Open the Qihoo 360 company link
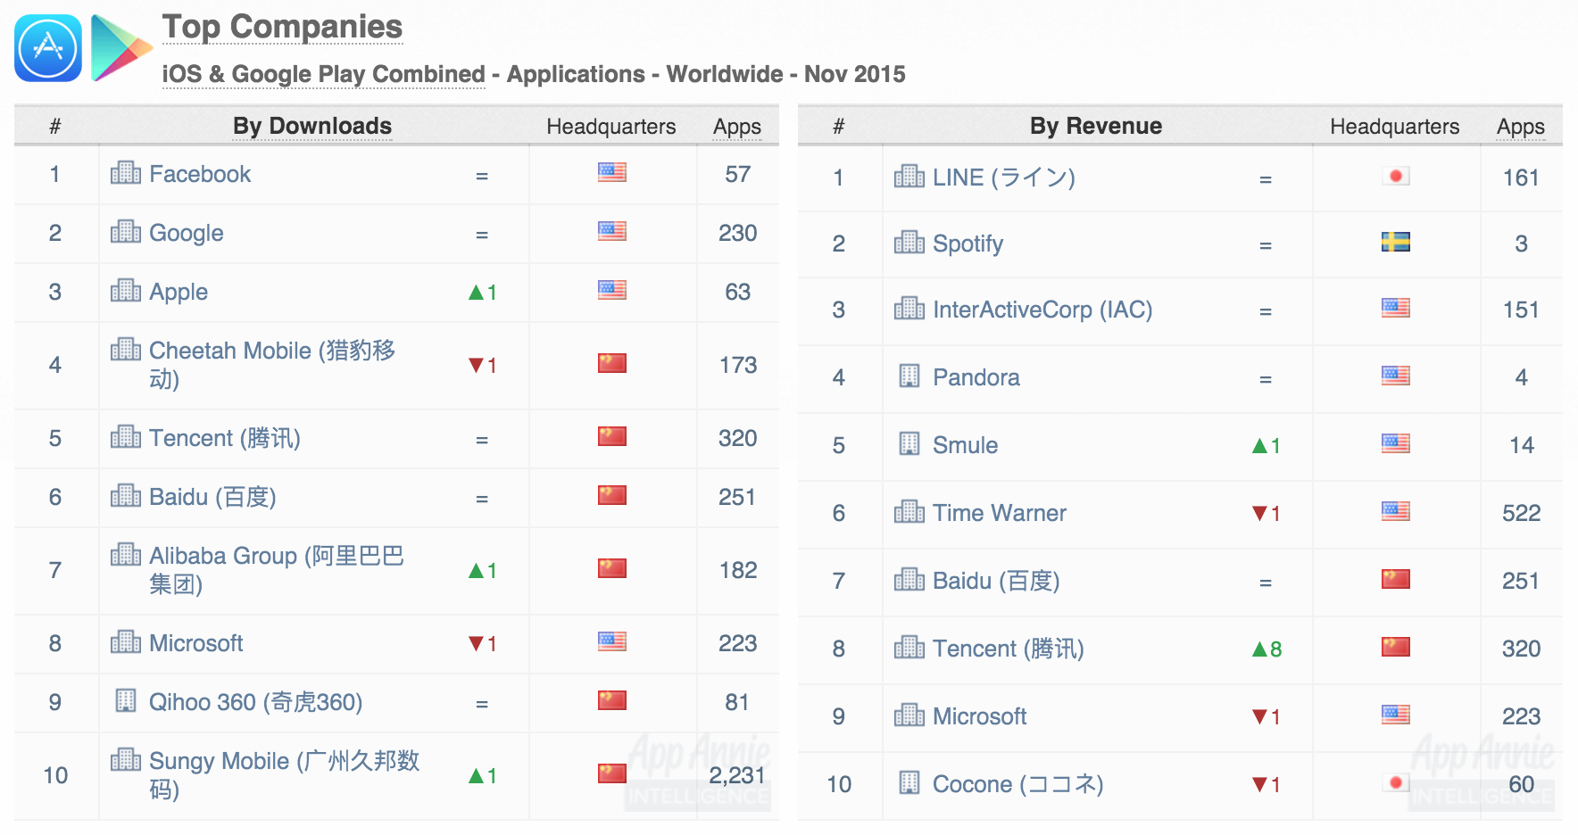The image size is (1578, 835). click(256, 702)
